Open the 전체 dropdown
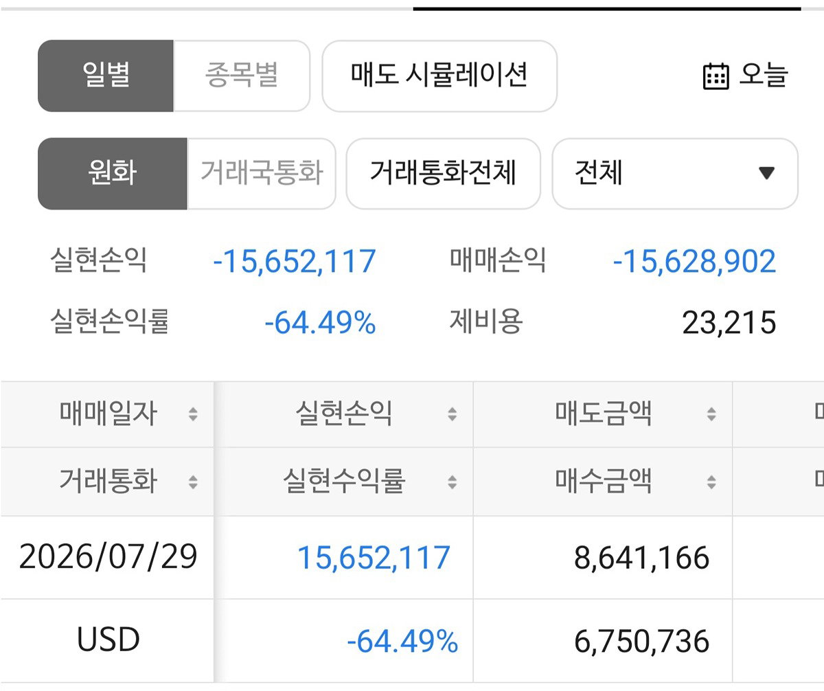Image resolution: width=824 pixels, height=691 pixels. pos(675,174)
